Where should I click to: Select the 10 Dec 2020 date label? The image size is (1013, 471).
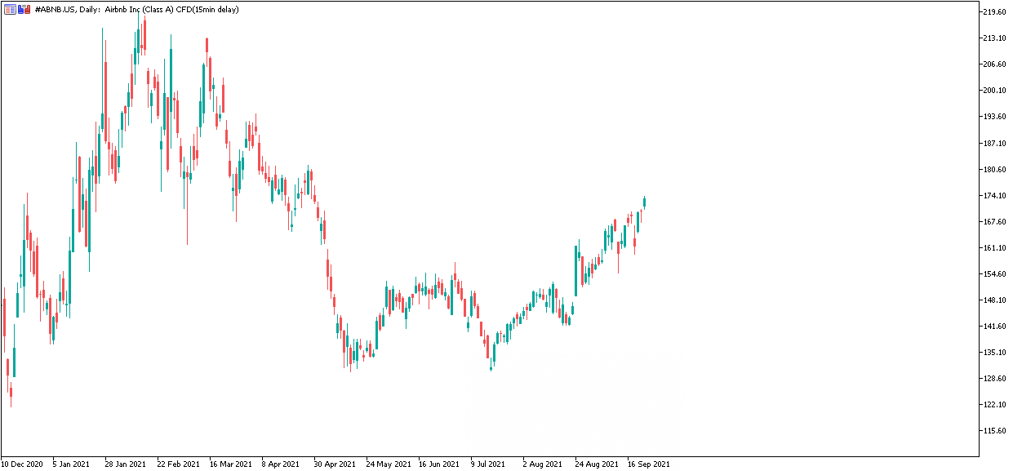point(23,464)
